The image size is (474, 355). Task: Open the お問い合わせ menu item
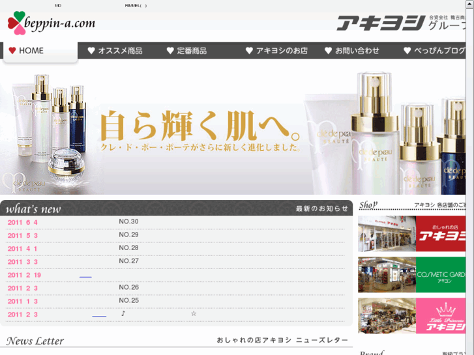(352, 51)
